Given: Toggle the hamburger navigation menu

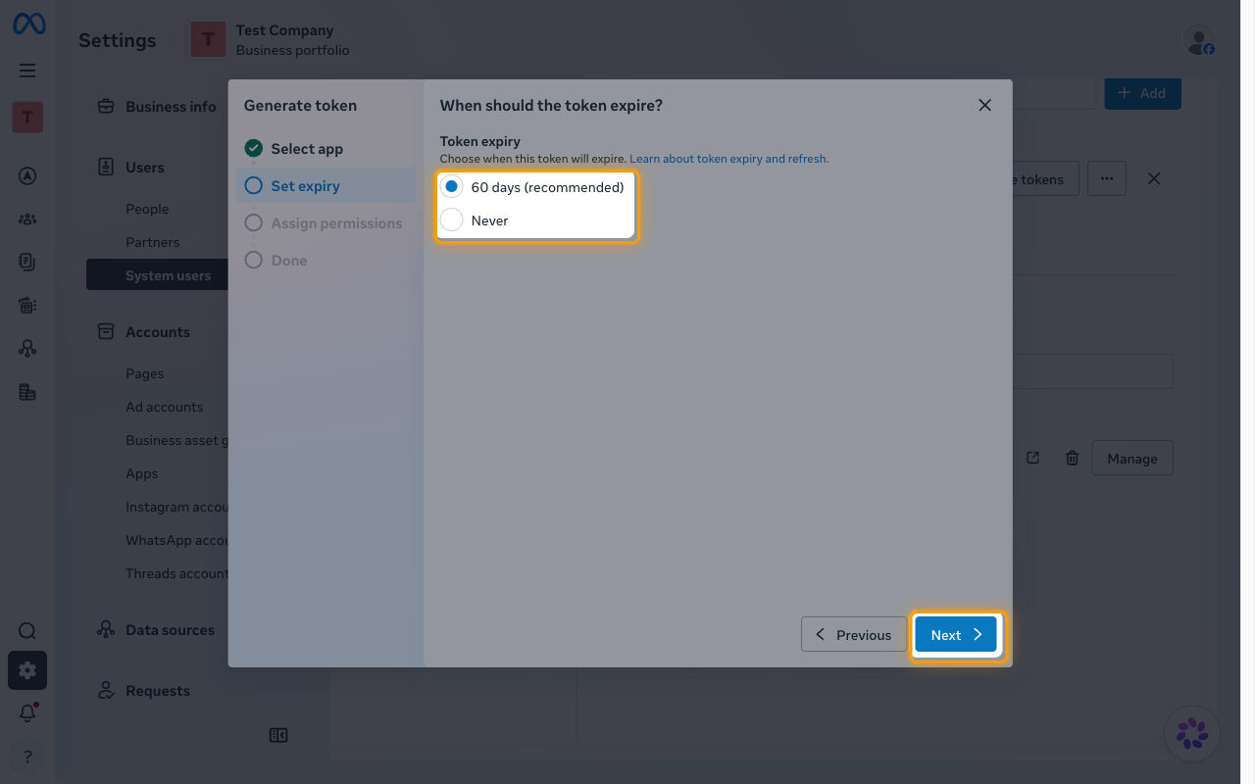Looking at the screenshot, I should (x=27, y=71).
